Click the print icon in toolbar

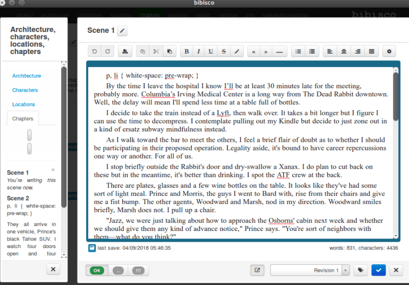pos(125,51)
